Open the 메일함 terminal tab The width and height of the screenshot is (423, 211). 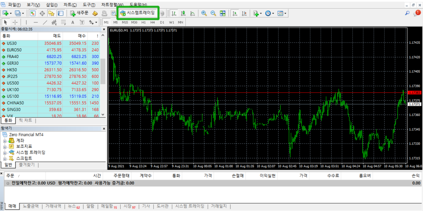click(x=109, y=206)
